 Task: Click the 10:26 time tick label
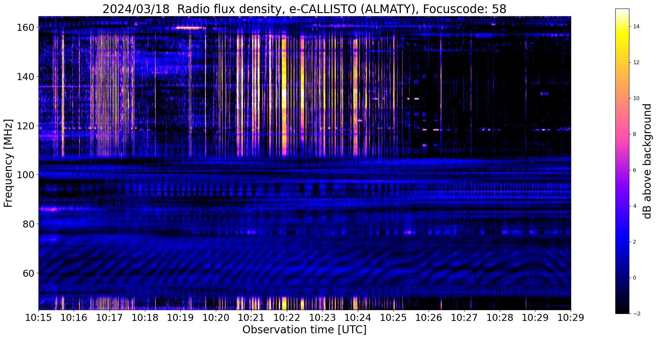(x=429, y=318)
